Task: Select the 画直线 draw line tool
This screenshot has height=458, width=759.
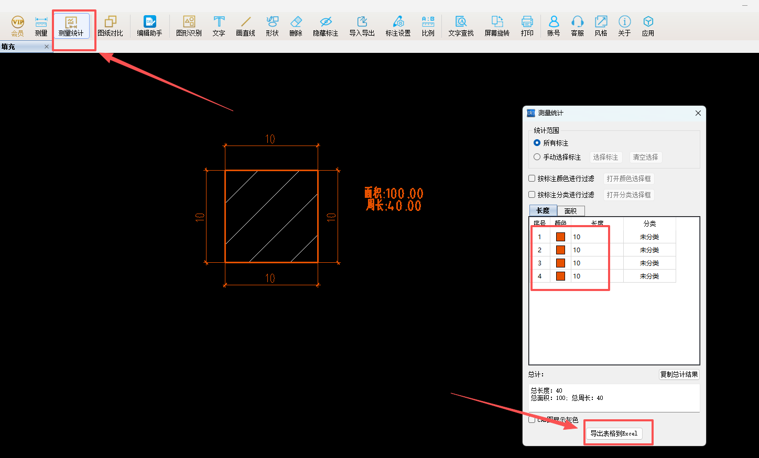Action: pos(245,26)
